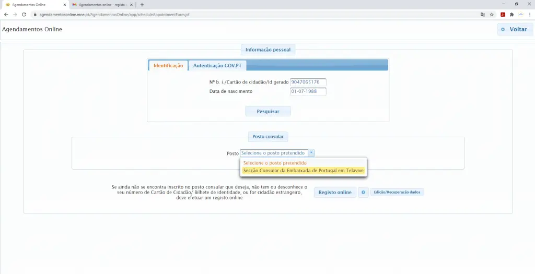Select the 'Selecione o posto pretendido' list option
The image size is (535, 274).
click(x=275, y=163)
